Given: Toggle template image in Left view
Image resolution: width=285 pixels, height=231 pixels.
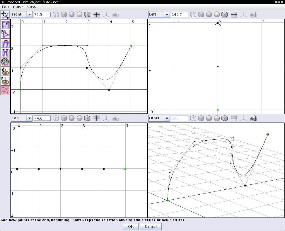Looking at the screenshot, I should 253,15.
